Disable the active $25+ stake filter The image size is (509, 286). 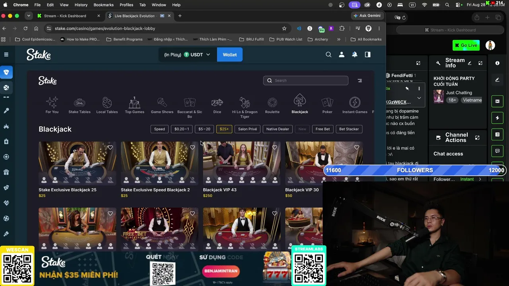pos(224,129)
